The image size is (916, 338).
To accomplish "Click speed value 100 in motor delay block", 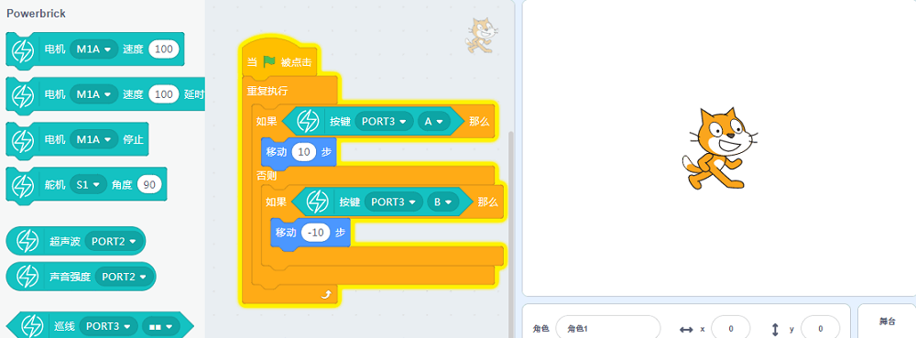I will tap(164, 94).
